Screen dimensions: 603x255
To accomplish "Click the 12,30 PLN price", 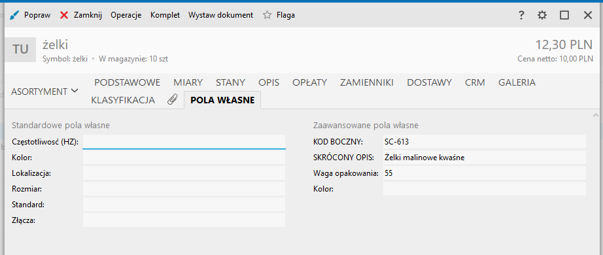I will click(564, 44).
